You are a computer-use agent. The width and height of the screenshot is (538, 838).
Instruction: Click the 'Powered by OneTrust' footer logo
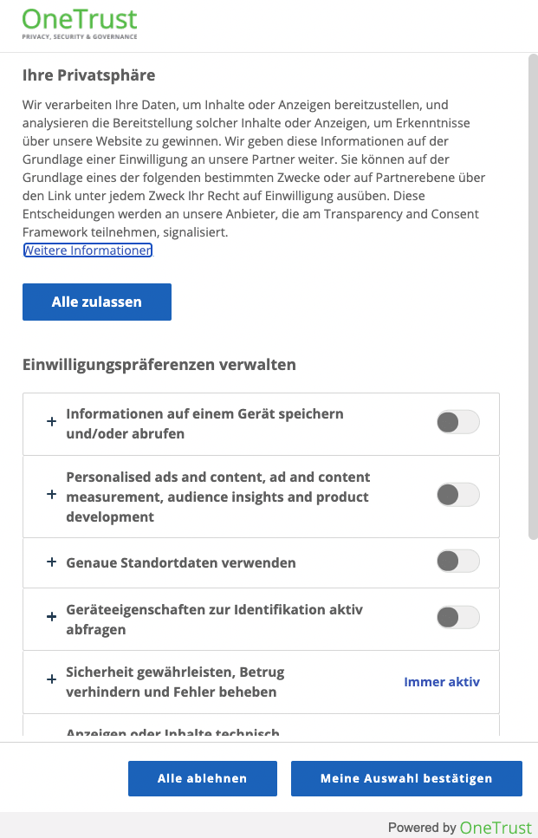460,827
